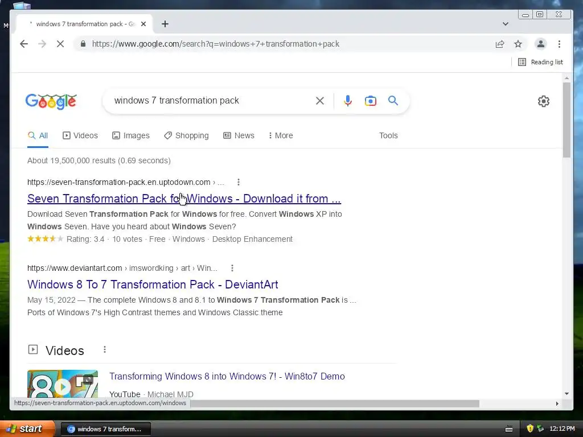583x437 pixels.
Task: Click the forward navigation arrow
Action: [42, 44]
